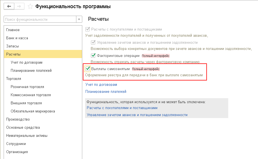Click the forward navigation arrow
Image resolution: width=258 pixels, height=159 pixels.
(x=20, y=6)
